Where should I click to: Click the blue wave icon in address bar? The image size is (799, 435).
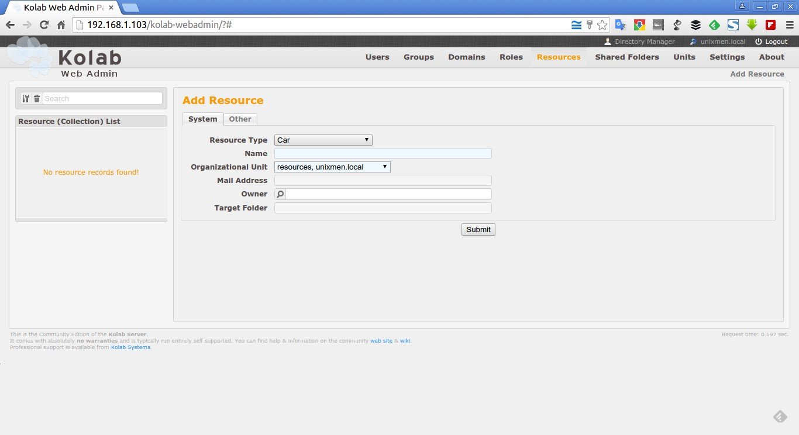click(577, 25)
